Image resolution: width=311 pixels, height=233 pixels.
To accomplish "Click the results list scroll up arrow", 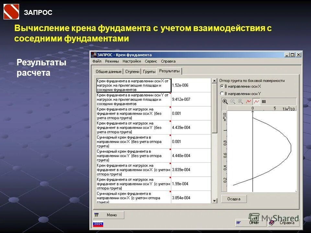I will point(214,81).
